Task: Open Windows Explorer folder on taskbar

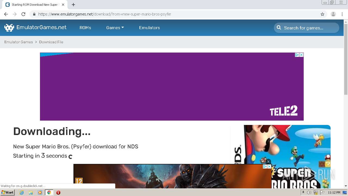Action: click(31, 192)
